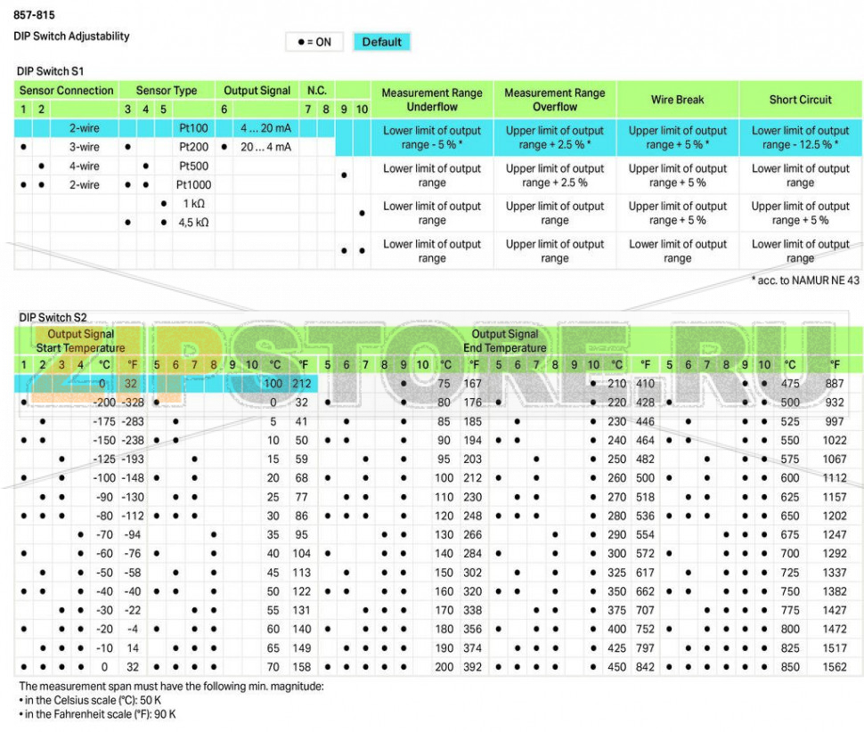Click the "* acc. to NAMUR NE 43" footnote
Image resolution: width=864 pixels, height=732 pixels.
[x=805, y=281]
